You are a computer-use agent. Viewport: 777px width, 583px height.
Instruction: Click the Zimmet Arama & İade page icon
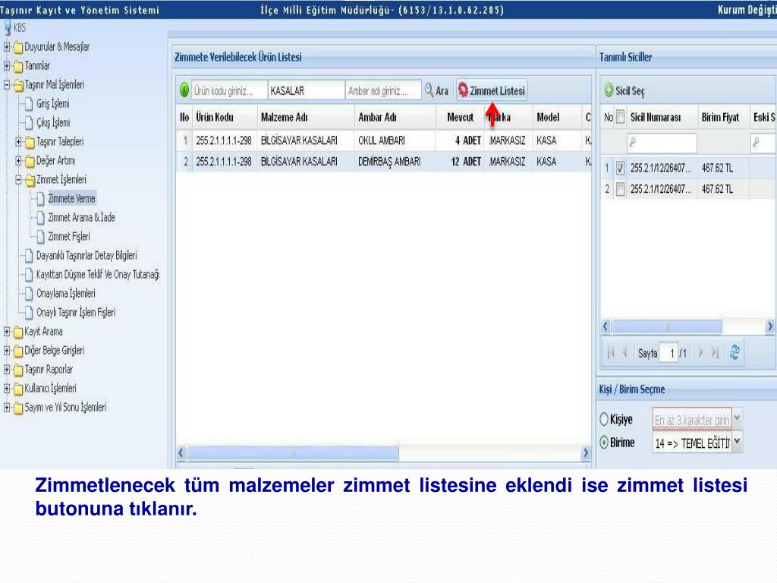click(x=41, y=218)
